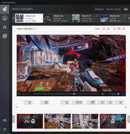Show later highlight thumbnails with the right arrow
The image size is (130, 134).
[x=129, y=119]
